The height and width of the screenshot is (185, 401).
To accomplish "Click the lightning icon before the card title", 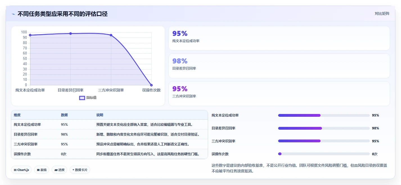I will (13, 14).
